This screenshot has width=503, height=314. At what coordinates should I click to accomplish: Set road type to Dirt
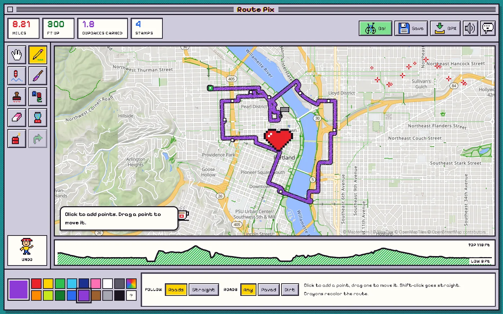click(290, 290)
